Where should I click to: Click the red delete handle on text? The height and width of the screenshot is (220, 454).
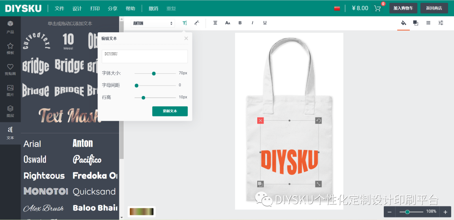point(260,121)
